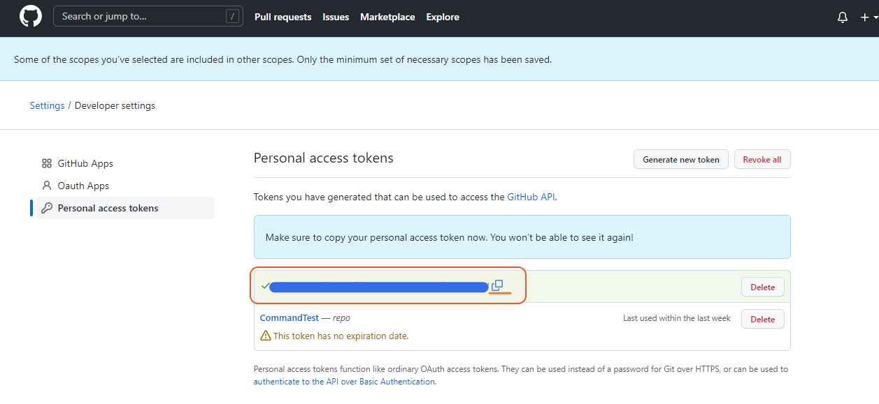Follow the Settings breadcrumb link
879x404 pixels.
coord(47,105)
